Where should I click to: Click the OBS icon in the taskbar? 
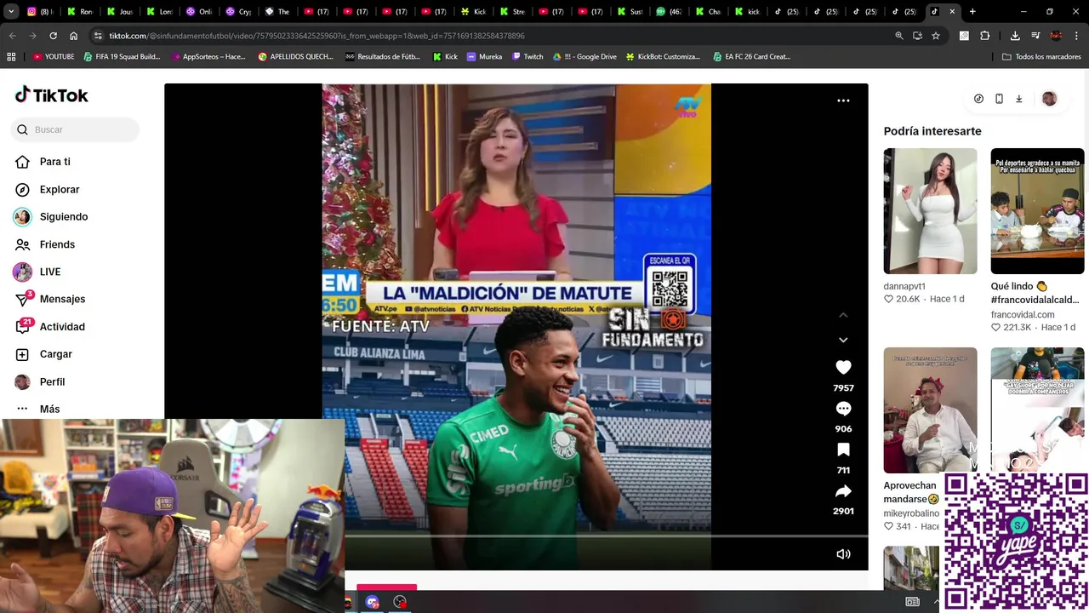(x=400, y=602)
